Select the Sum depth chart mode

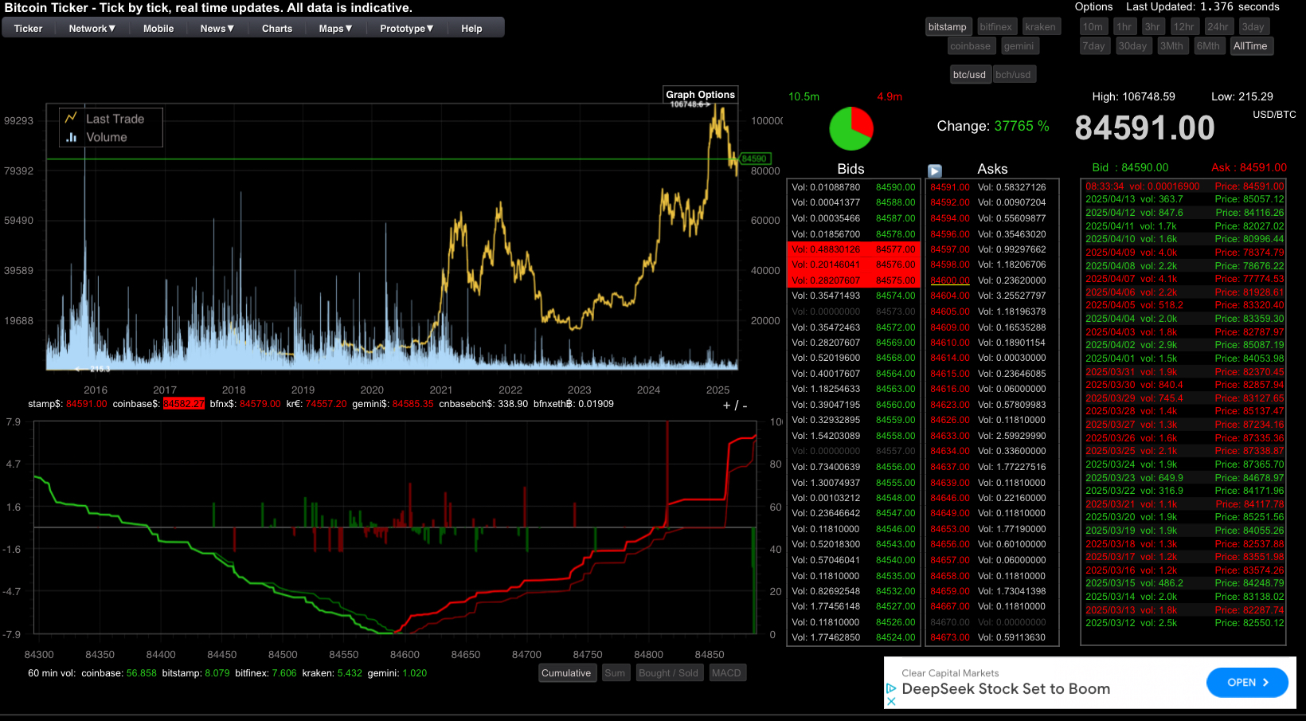(x=615, y=673)
